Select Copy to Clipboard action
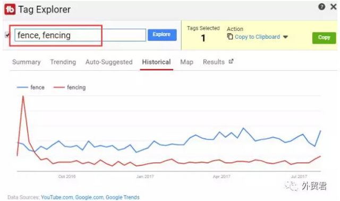 257,37
